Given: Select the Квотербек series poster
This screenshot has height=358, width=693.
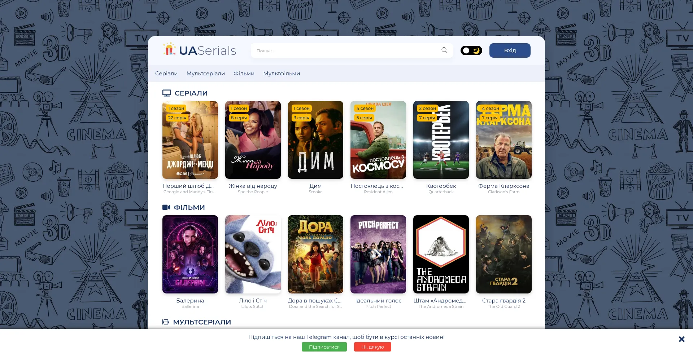Looking at the screenshot, I should [441, 140].
